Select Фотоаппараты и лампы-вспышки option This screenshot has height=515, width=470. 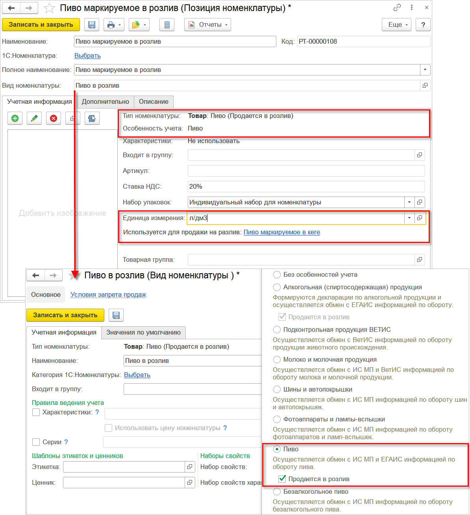point(277,419)
